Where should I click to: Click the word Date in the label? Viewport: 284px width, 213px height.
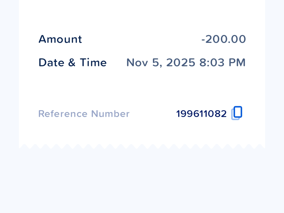click(51, 63)
